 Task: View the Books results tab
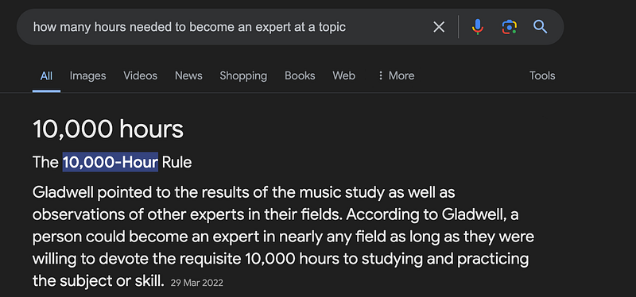point(300,75)
